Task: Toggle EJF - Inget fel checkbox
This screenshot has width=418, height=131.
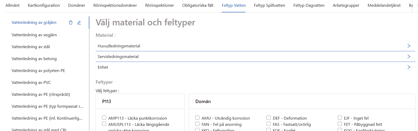Action: coord(340,118)
